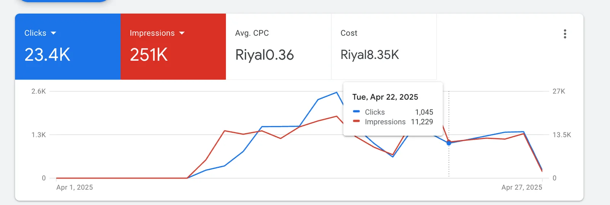This screenshot has width=610, height=205.
Task: Click the partially visible blue button at top
Action: click(63, 1)
